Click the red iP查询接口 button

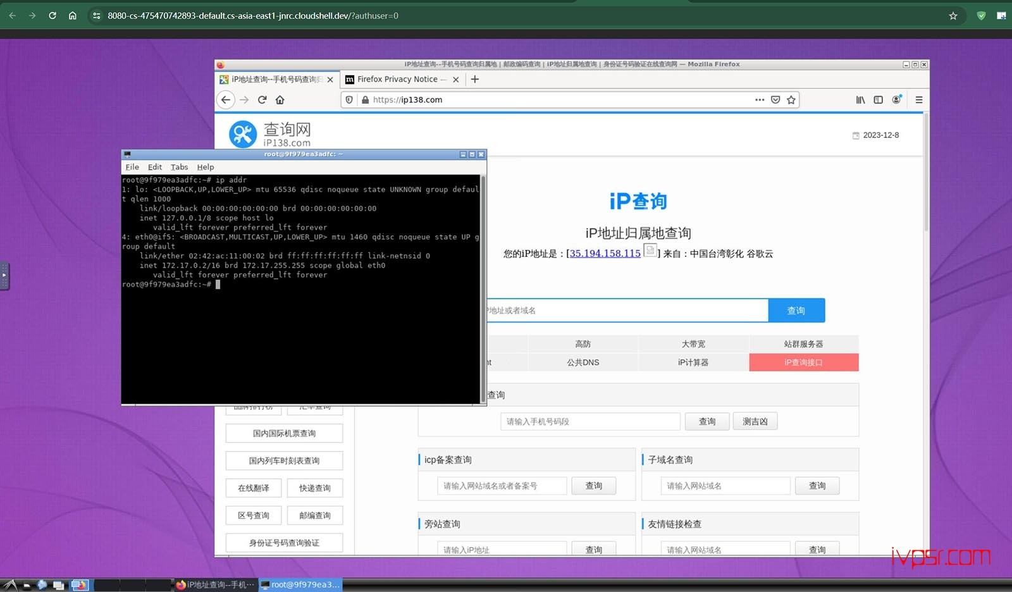pyautogui.click(x=804, y=362)
